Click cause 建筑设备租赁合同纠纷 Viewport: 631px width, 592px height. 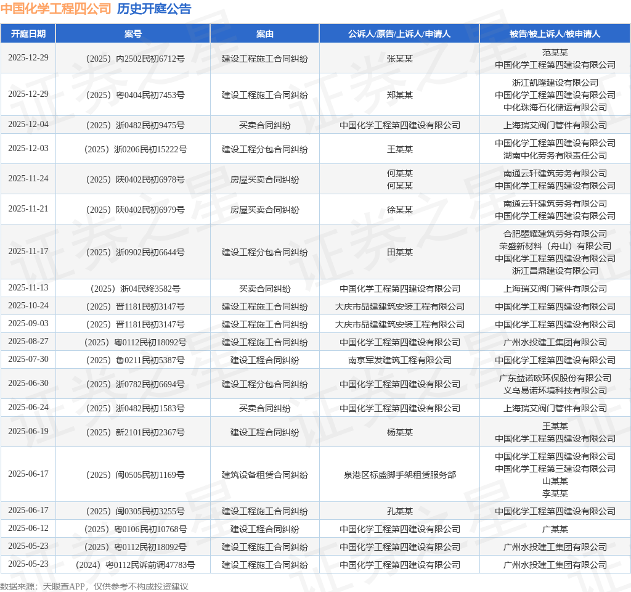click(x=265, y=475)
